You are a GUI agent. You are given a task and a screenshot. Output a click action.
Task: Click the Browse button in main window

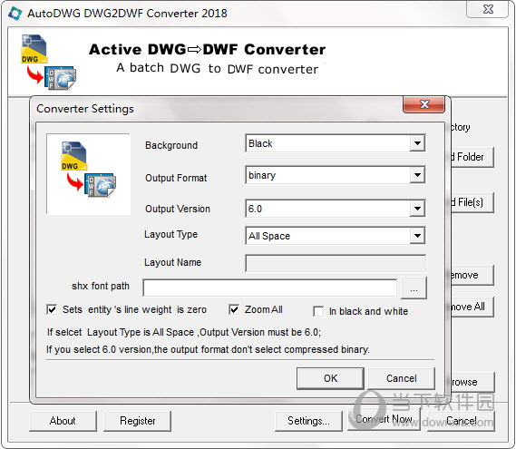click(472, 382)
